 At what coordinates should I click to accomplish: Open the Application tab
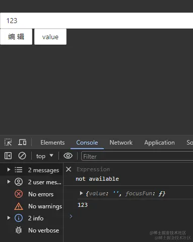(x=159, y=143)
